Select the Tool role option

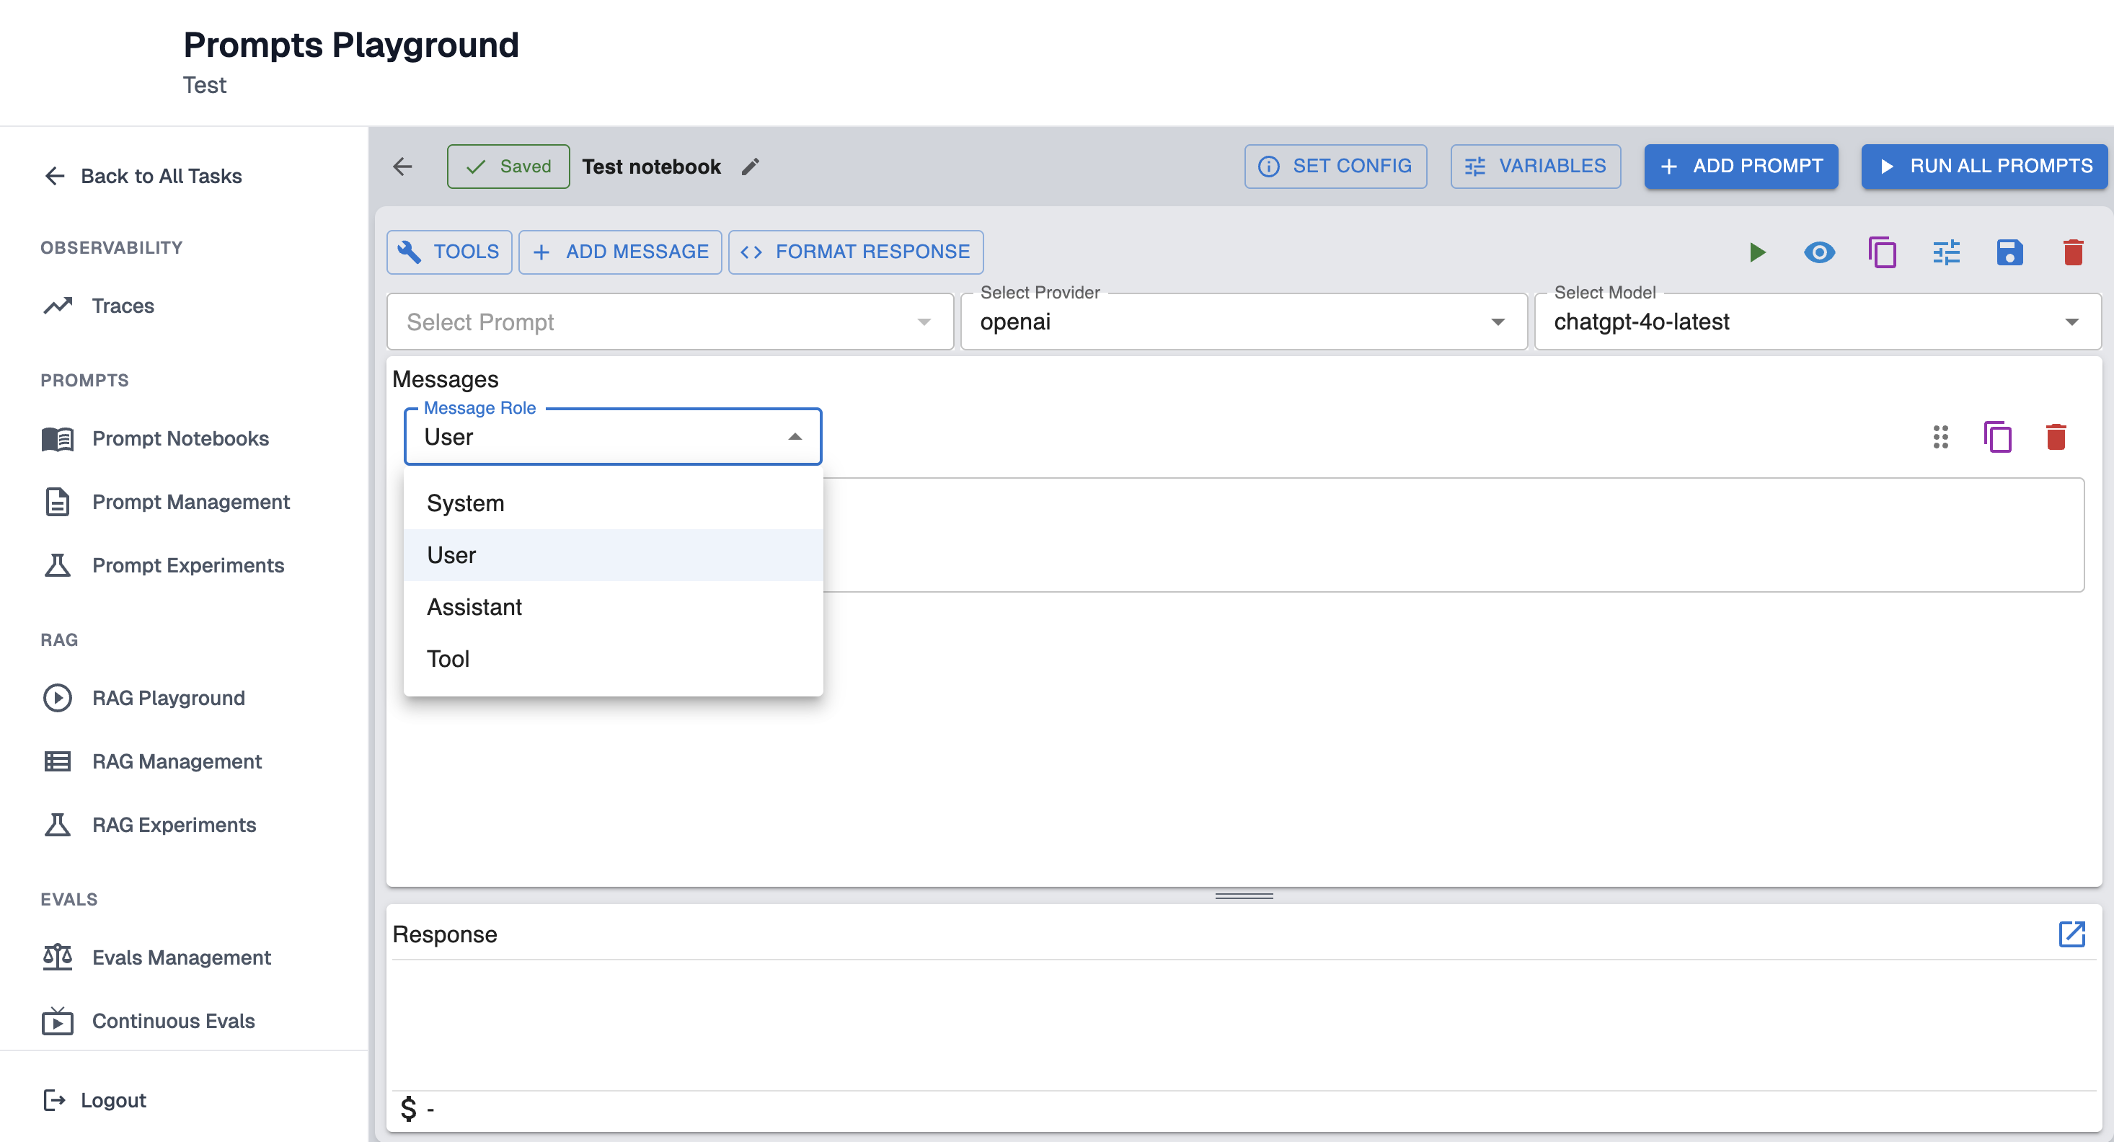[x=448, y=659]
